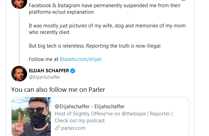Open the Parler card thumbnail photo
The height and width of the screenshot is (136, 209).
pos(31,116)
